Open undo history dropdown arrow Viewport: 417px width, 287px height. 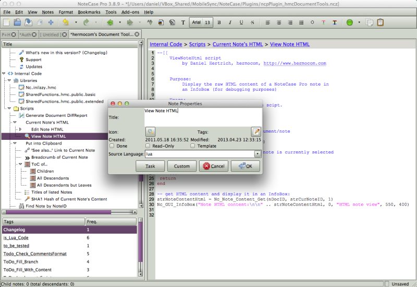[76, 22]
